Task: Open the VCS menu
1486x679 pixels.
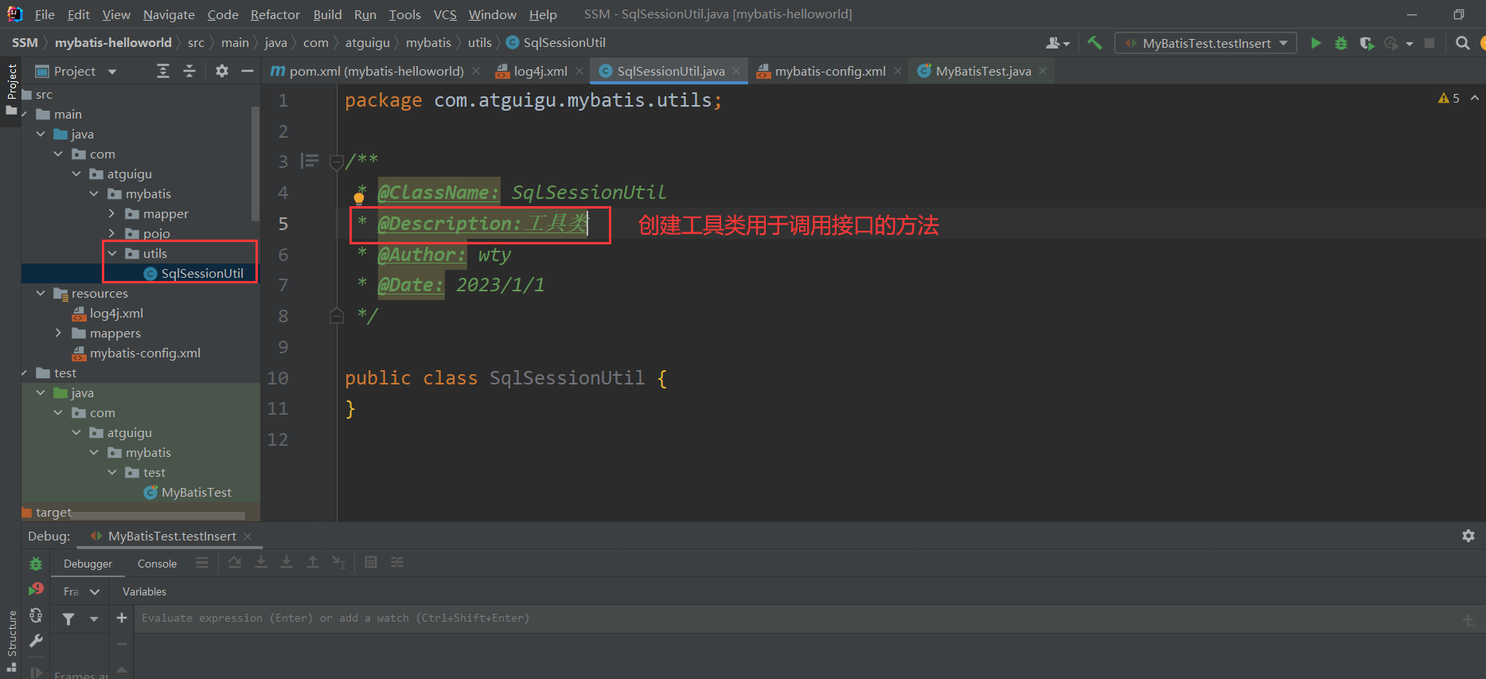Action: (x=445, y=14)
